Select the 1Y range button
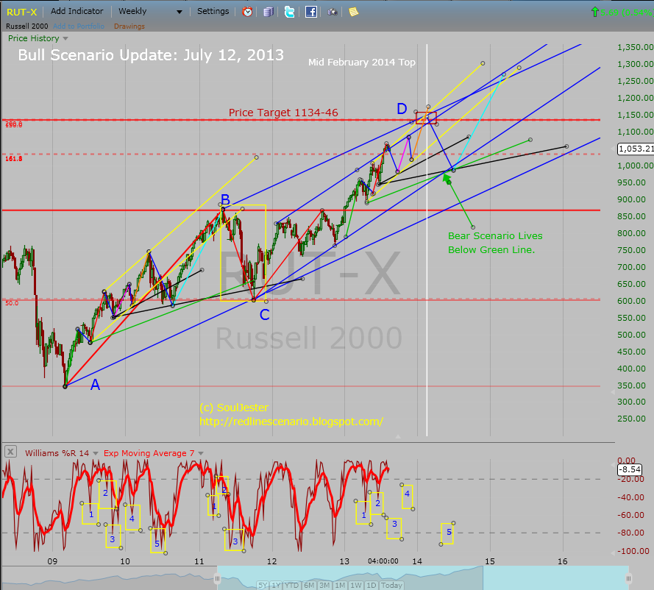 point(276,586)
